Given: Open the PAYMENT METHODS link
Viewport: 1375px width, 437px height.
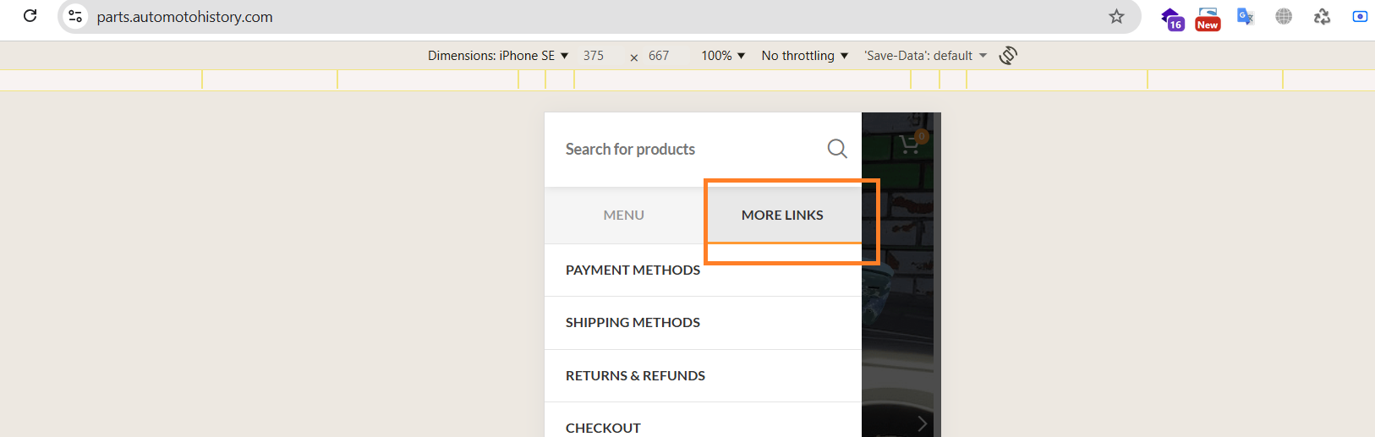Looking at the screenshot, I should (633, 270).
